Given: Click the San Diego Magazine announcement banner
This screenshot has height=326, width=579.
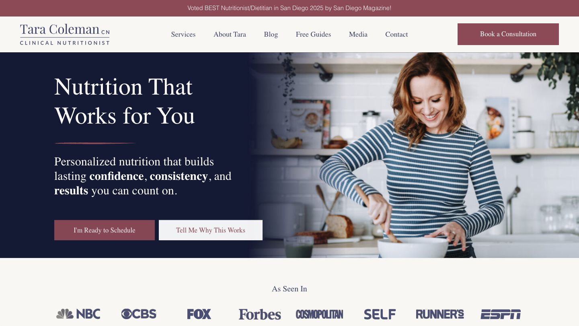Looking at the screenshot, I should pos(289,8).
